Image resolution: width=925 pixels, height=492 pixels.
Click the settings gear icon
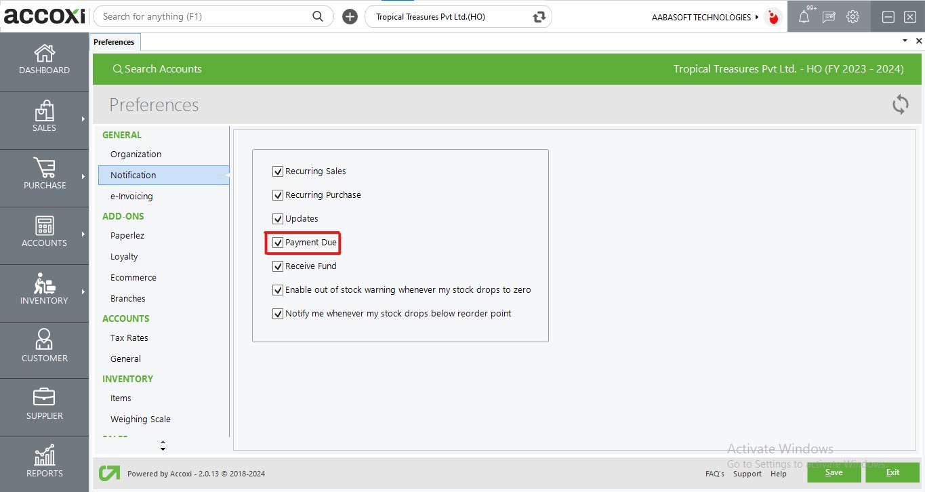coord(852,17)
